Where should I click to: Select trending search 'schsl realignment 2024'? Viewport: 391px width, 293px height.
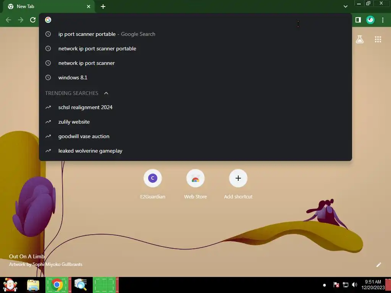pos(195,107)
